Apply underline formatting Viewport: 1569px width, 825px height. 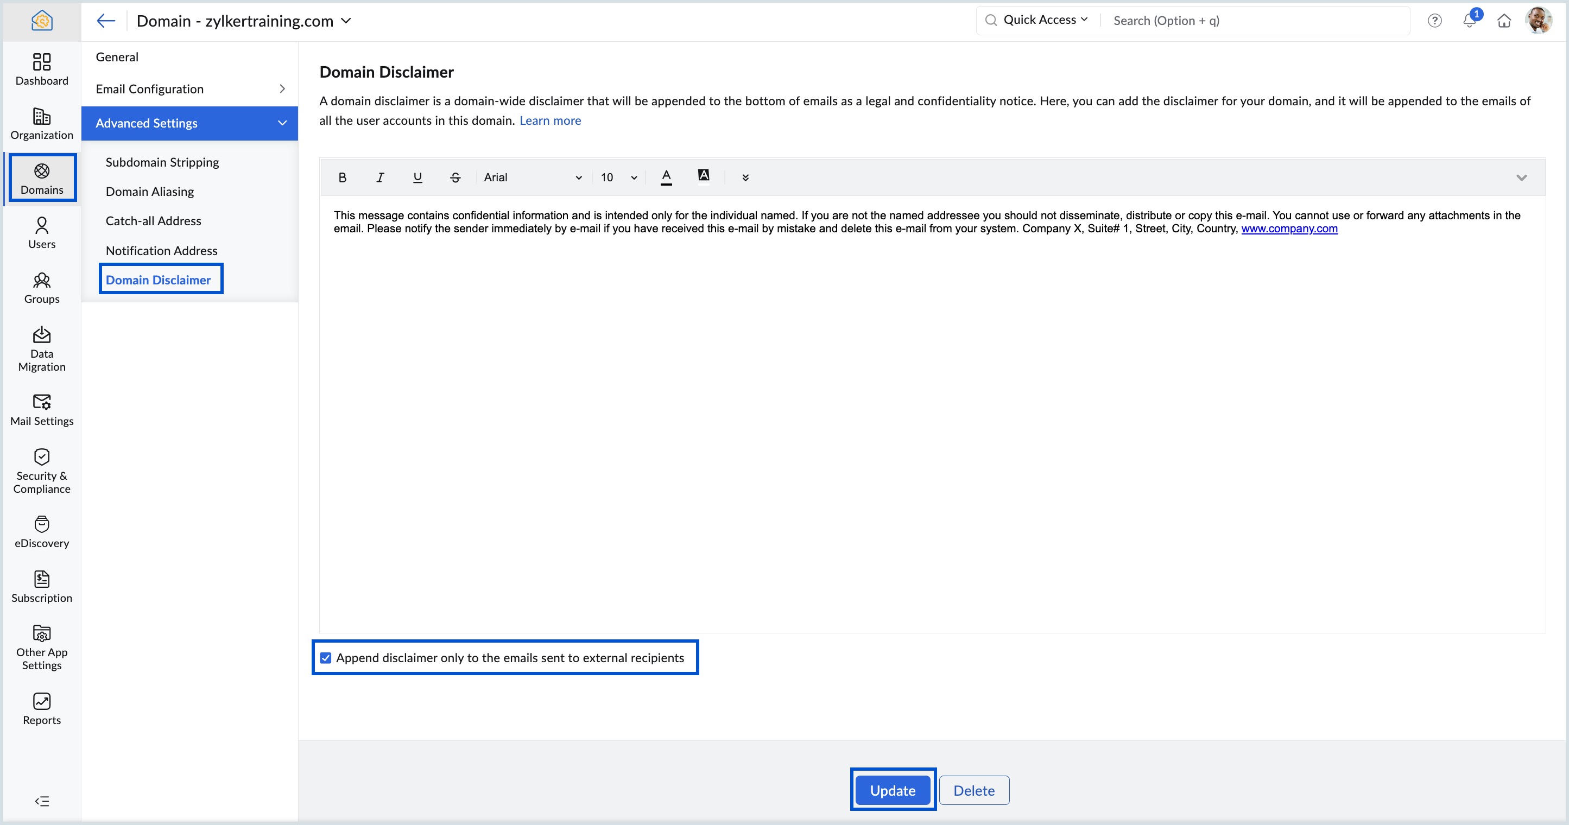click(417, 177)
